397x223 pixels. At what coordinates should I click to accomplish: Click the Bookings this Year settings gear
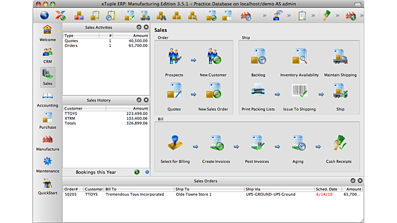tap(147, 172)
